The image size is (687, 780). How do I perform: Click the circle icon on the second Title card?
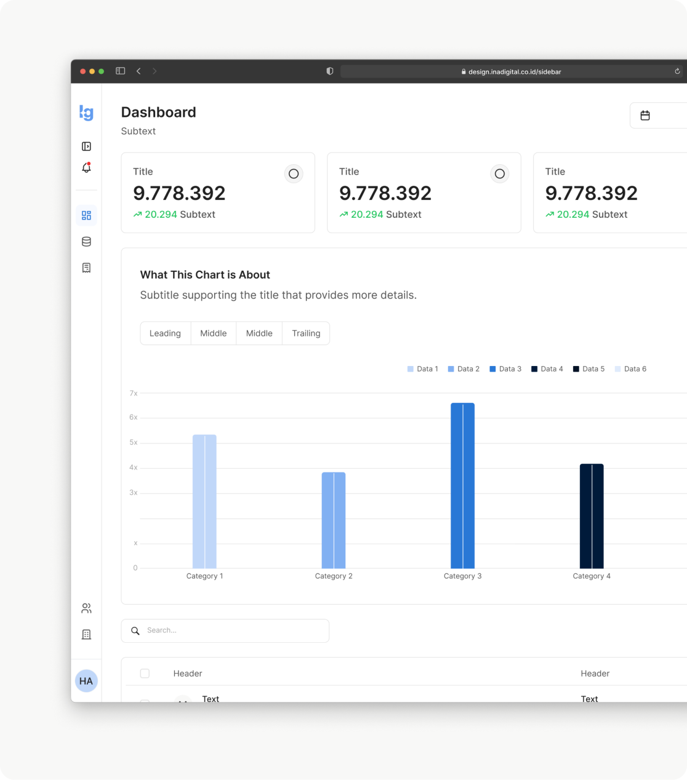click(500, 174)
